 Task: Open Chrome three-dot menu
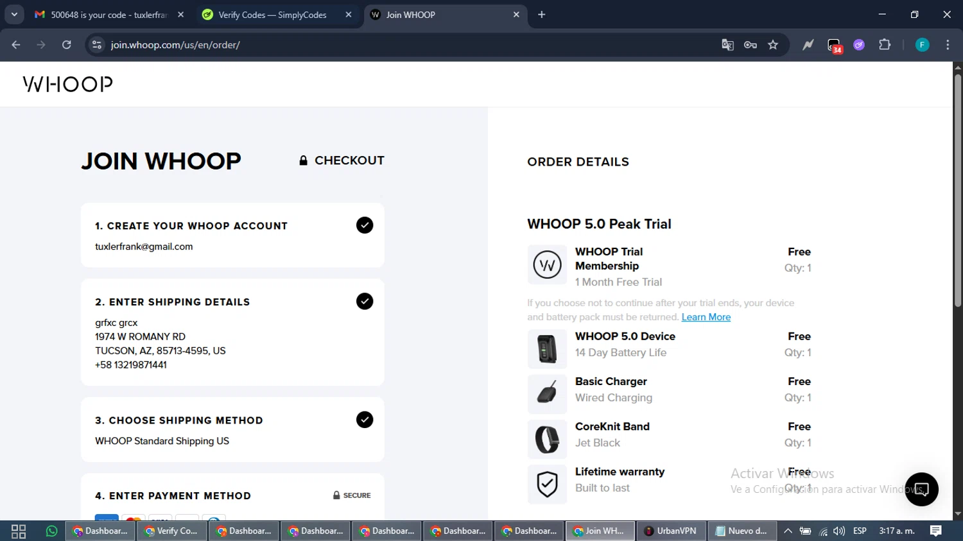pyautogui.click(x=948, y=45)
